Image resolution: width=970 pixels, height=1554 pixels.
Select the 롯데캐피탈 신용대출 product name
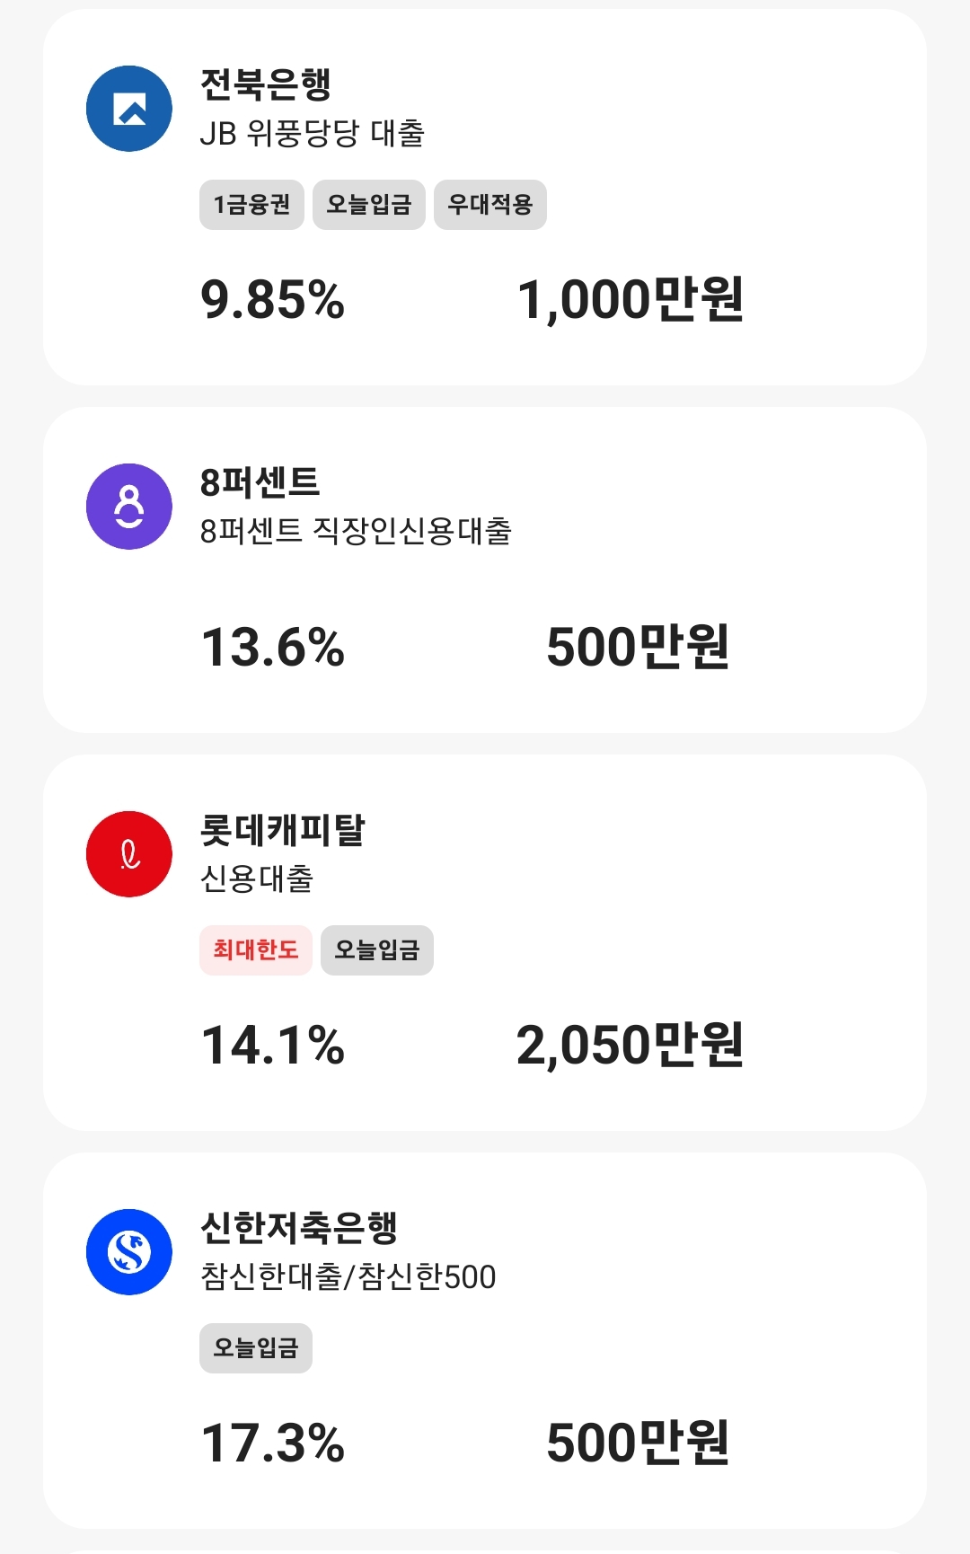coord(257,879)
